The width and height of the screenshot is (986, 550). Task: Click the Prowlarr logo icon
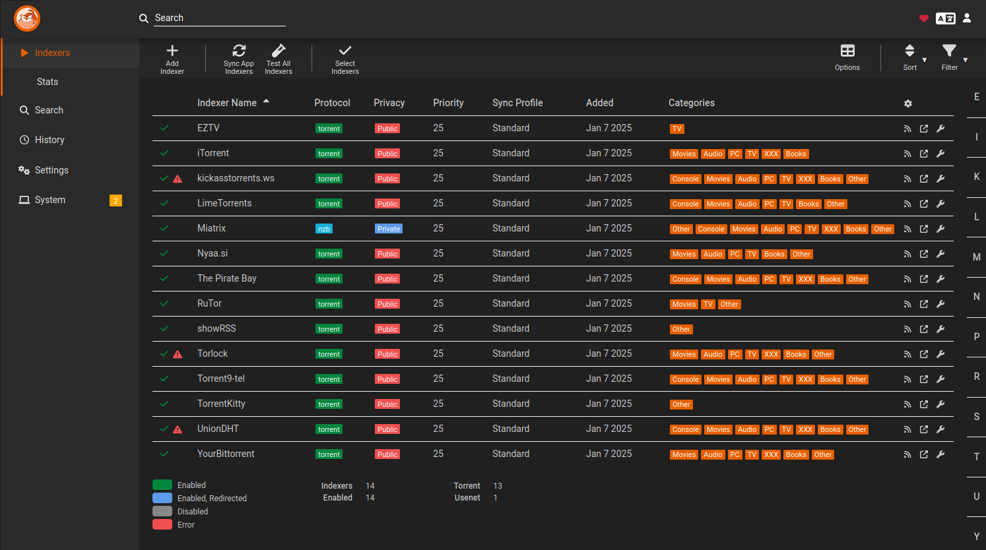(27, 18)
